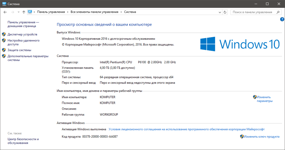Open 'Центр безопасности и обслуживания' link

click(23, 141)
